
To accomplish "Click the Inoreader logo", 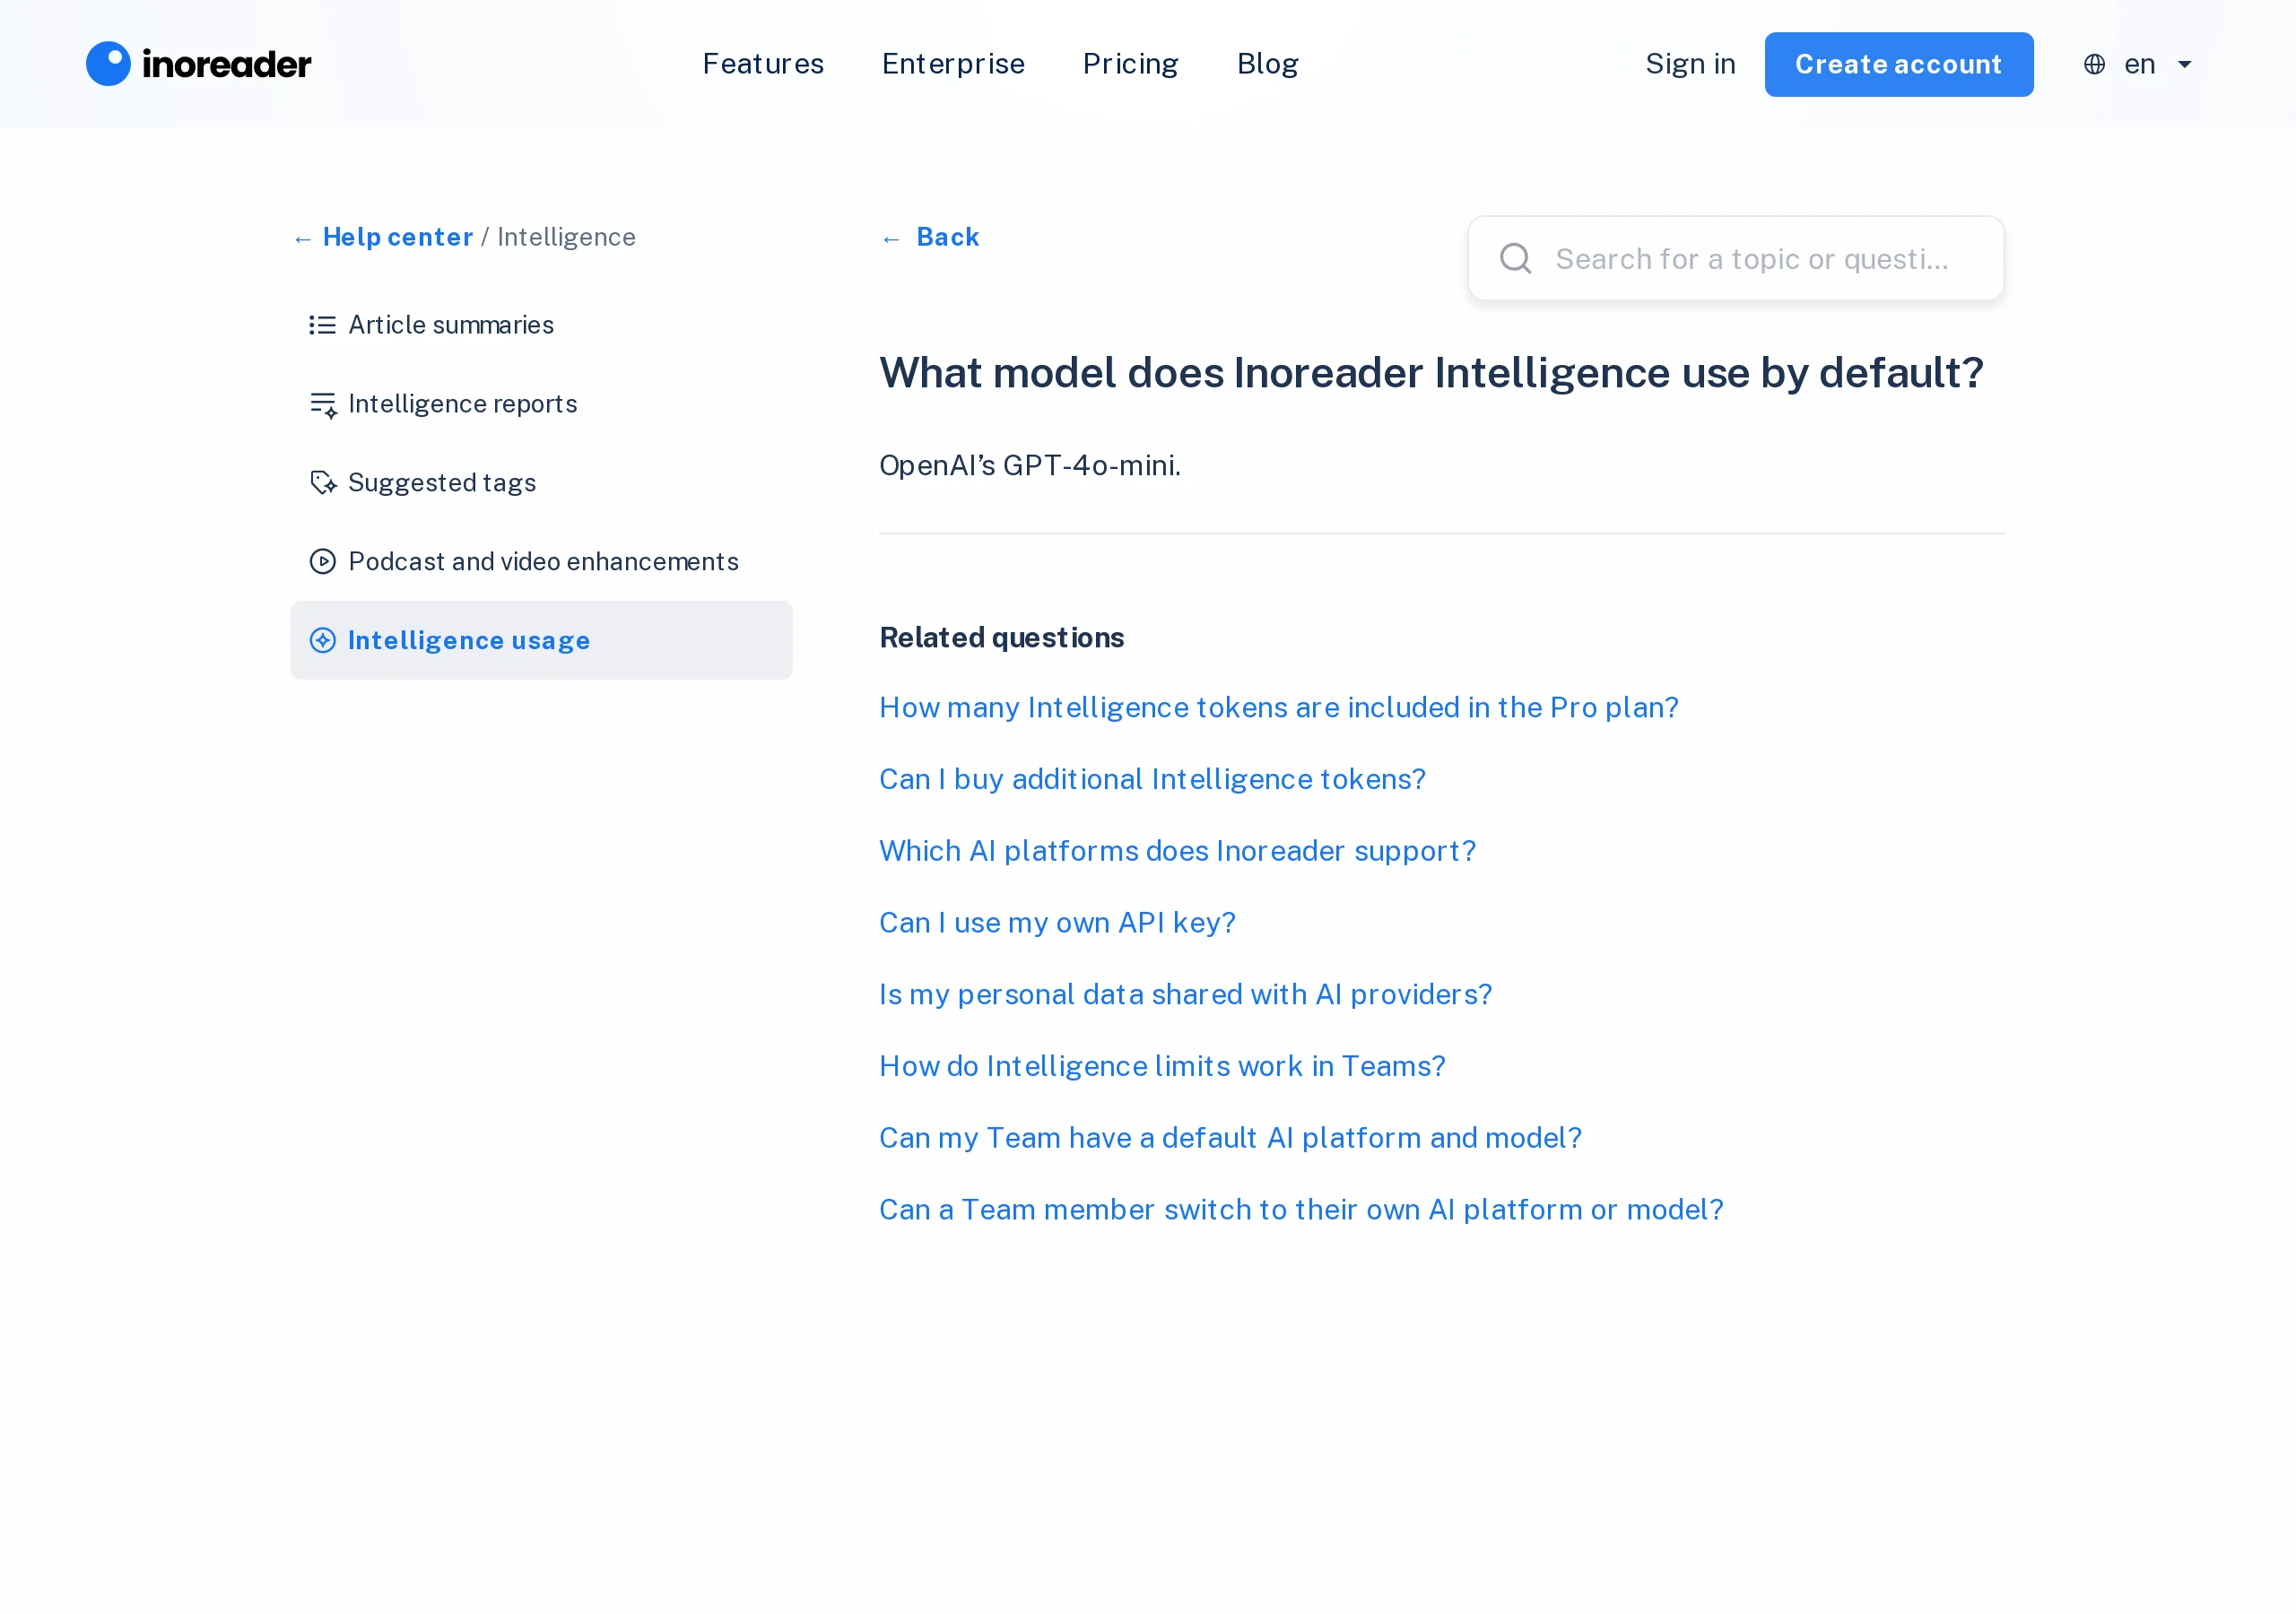I will click(x=198, y=64).
